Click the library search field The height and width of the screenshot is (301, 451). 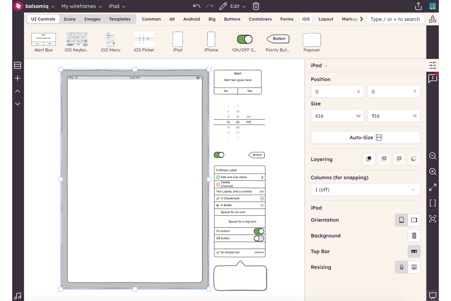[x=395, y=19]
